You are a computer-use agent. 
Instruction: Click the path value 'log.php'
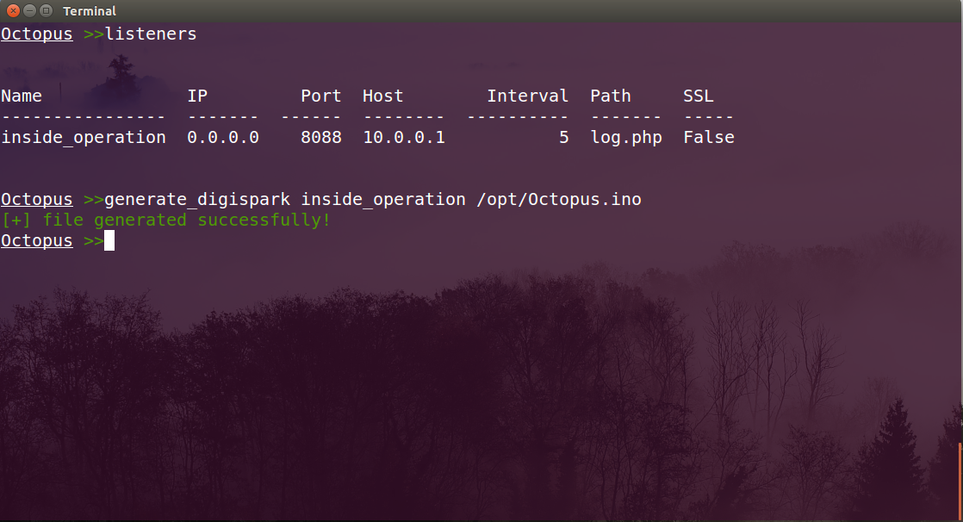coord(626,138)
